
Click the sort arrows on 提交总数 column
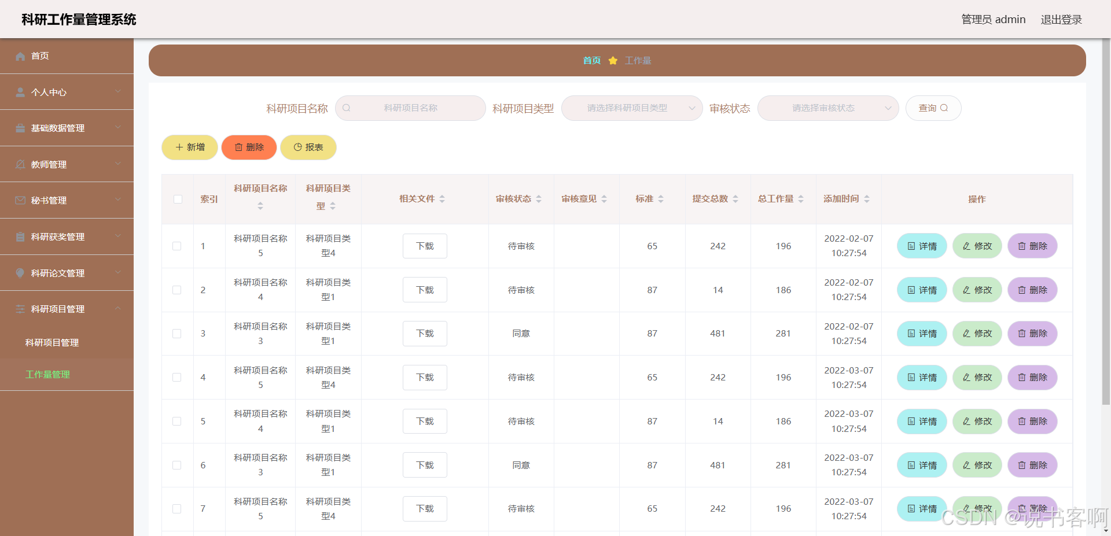(735, 199)
